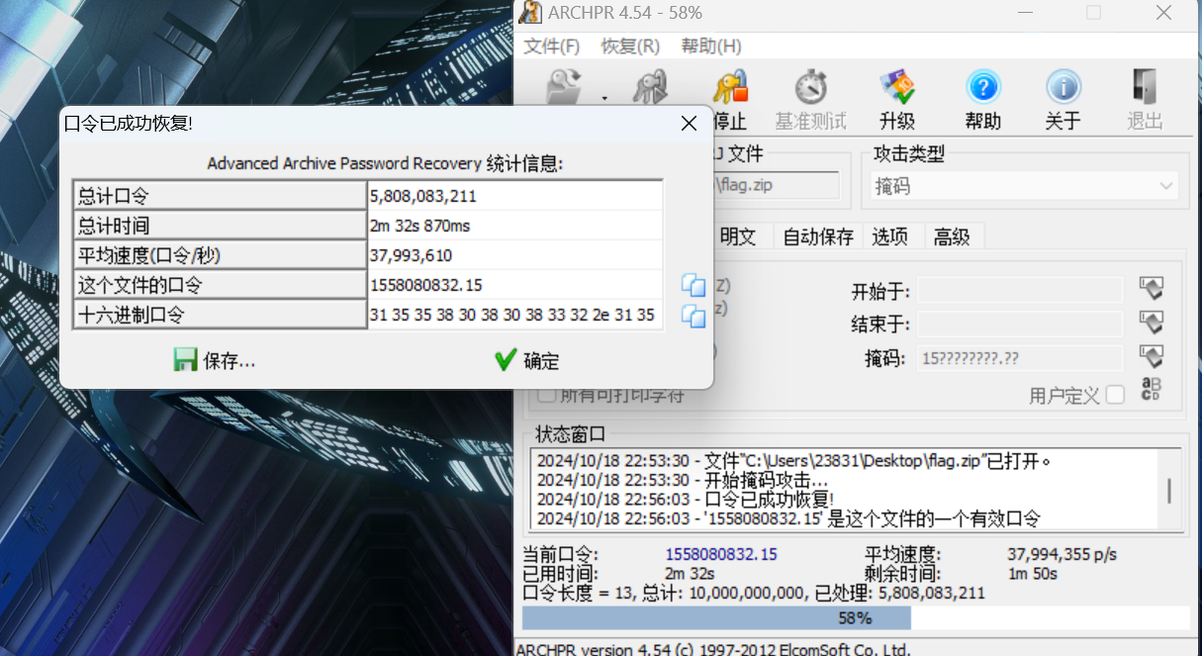Click the icon beside 开始于 field

click(x=1151, y=289)
